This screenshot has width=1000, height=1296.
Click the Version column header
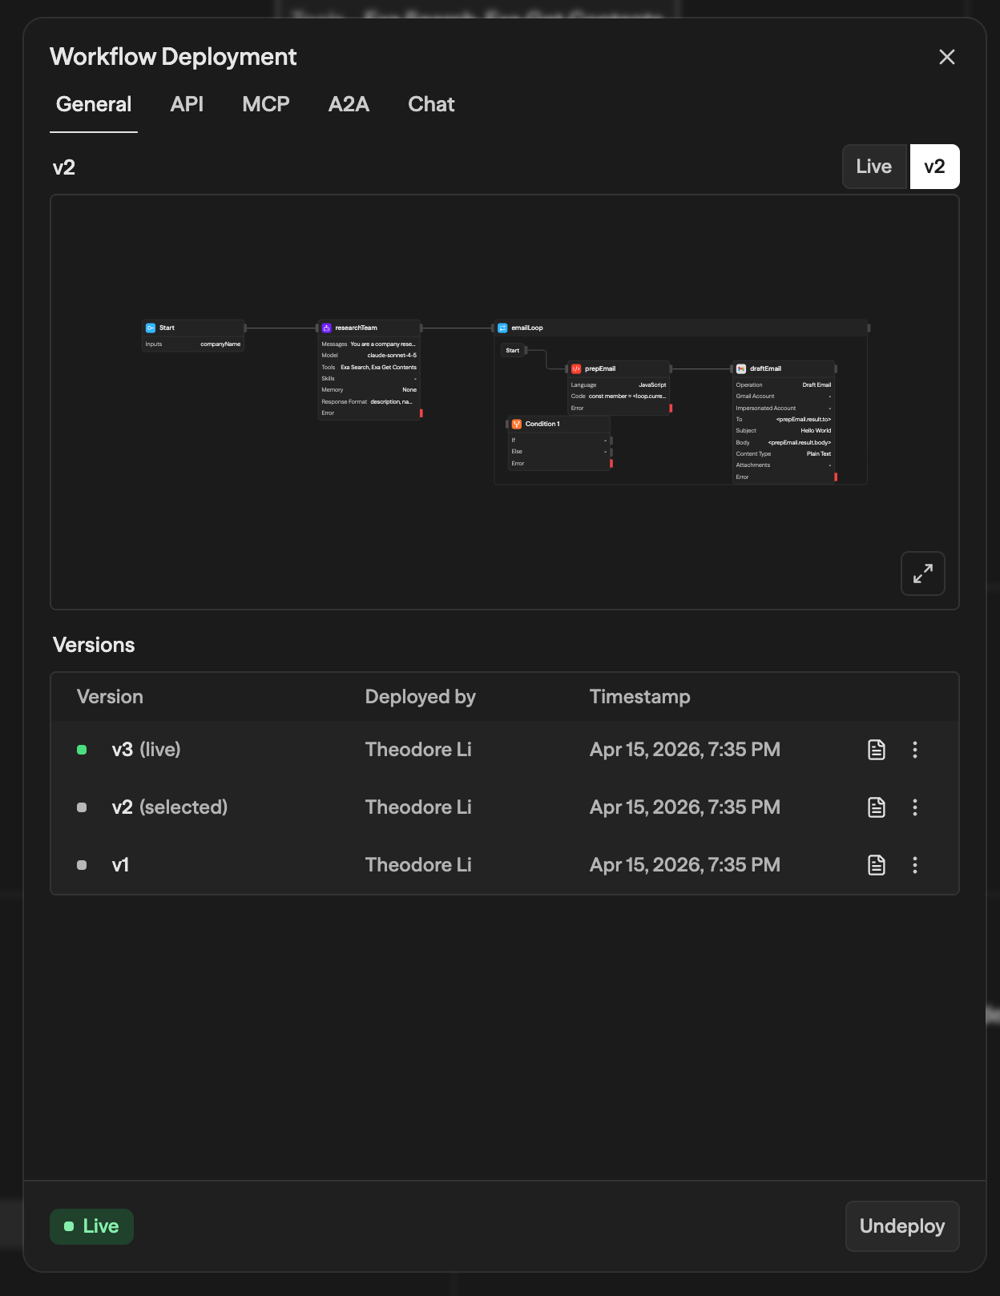(x=110, y=697)
